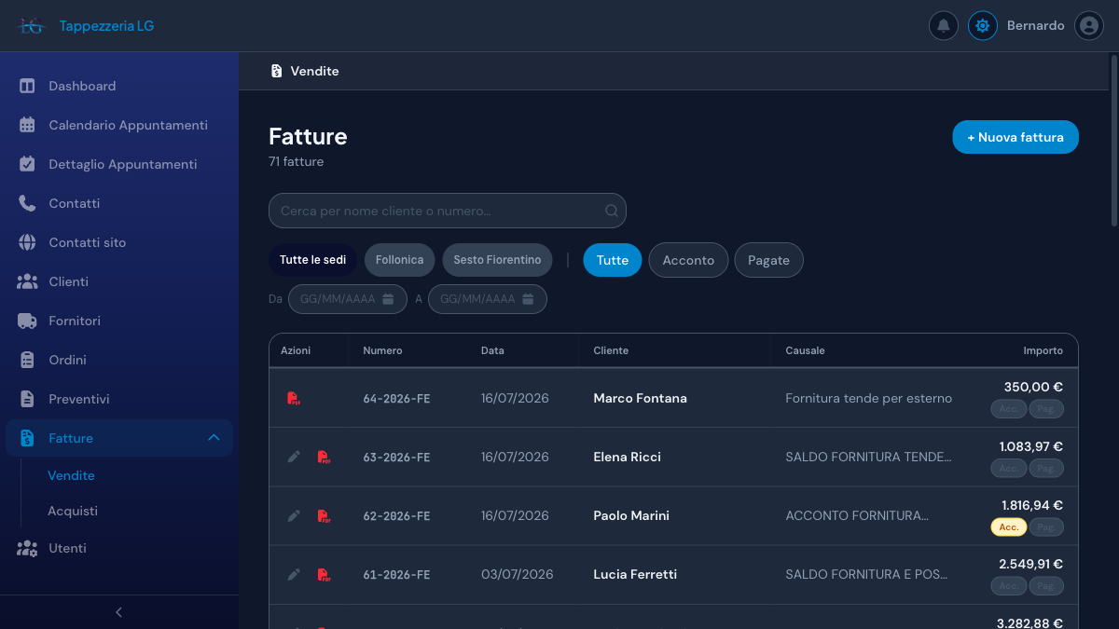
Task: Select client name Lucia Ferretti
Action: 635,574
